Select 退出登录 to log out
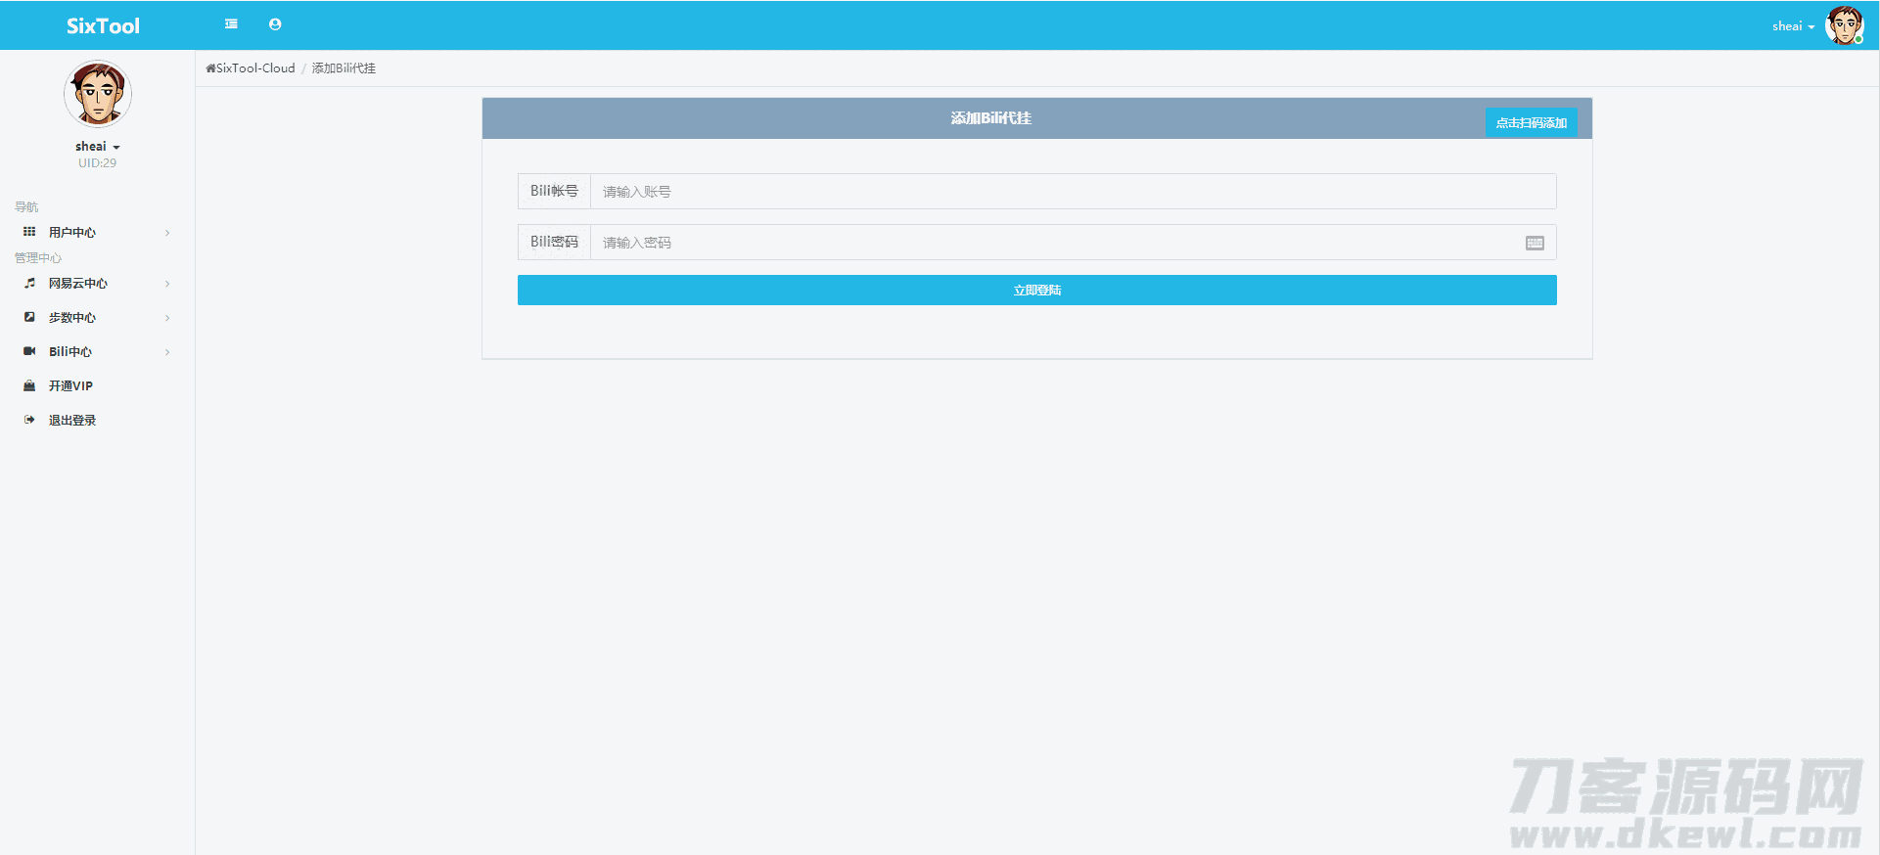The height and width of the screenshot is (855, 1880). pos(97,420)
